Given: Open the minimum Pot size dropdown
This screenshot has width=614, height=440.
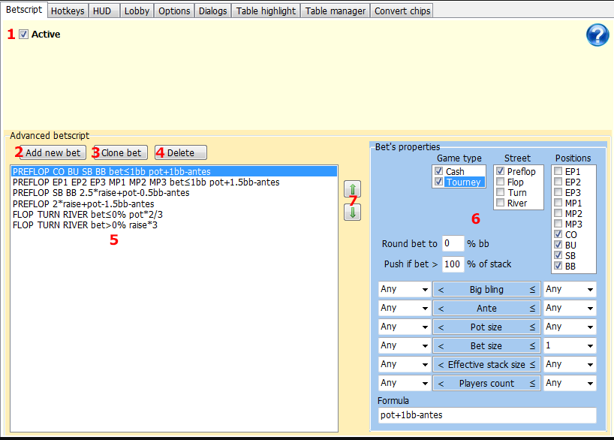Looking at the screenshot, I should [405, 327].
